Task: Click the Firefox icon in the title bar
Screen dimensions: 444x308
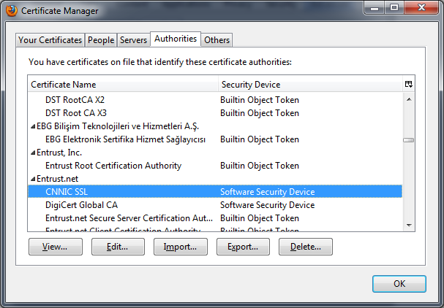Action: (x=11, y=11)
